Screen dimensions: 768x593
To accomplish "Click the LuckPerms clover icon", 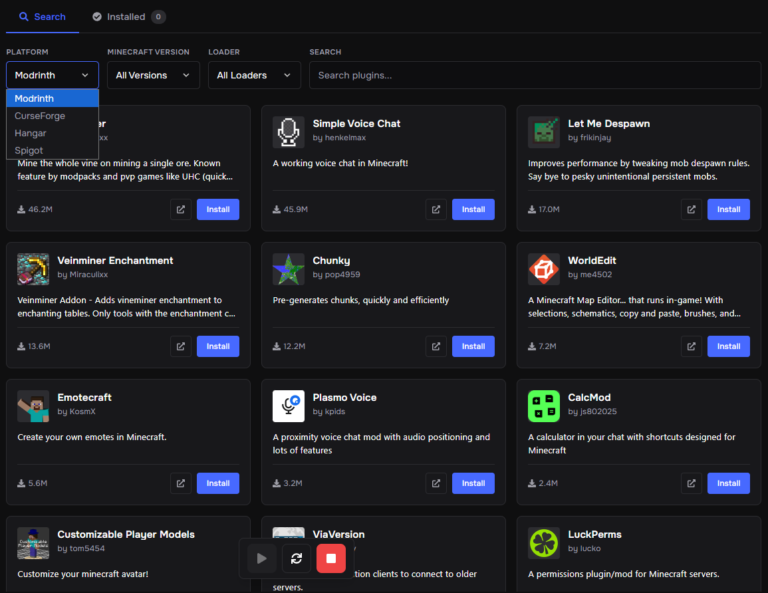I will [544, 543].
